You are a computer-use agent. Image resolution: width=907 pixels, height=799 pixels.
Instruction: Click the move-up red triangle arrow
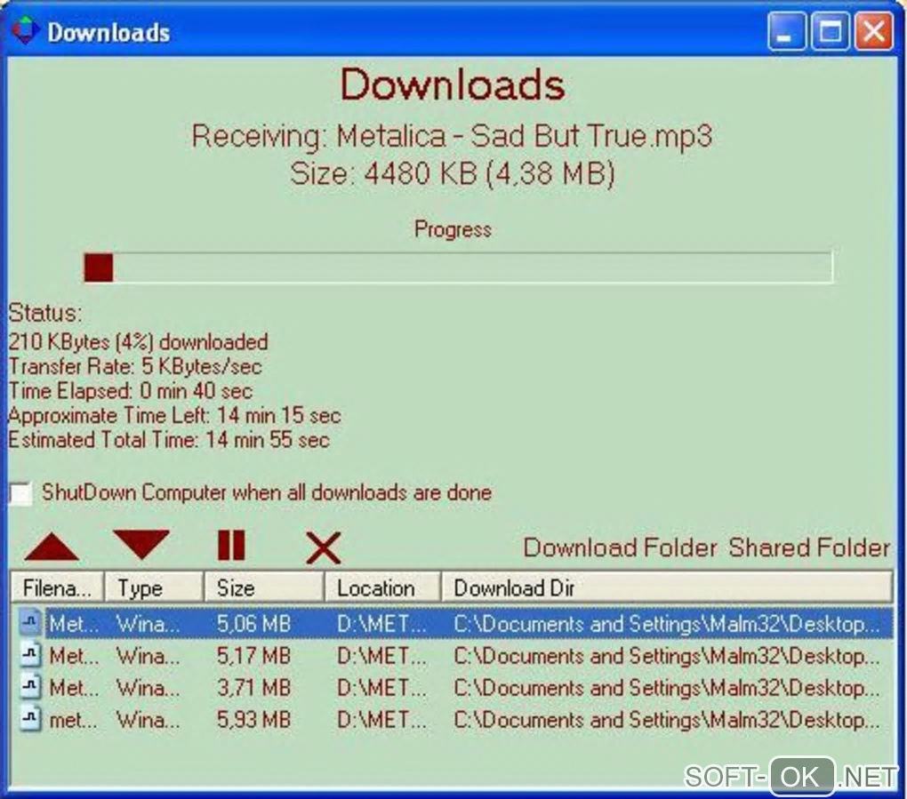52,547
